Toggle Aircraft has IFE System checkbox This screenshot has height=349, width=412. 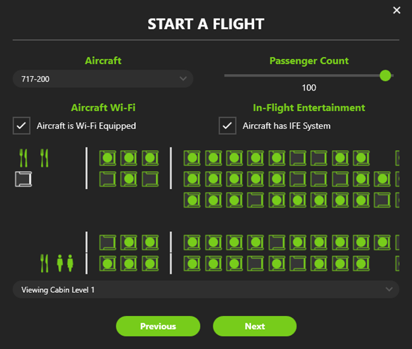(228, 126)
